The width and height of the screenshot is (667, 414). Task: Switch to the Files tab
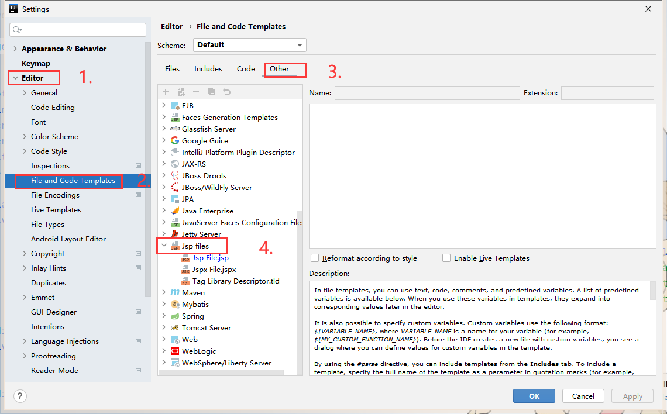pos(172,69)
